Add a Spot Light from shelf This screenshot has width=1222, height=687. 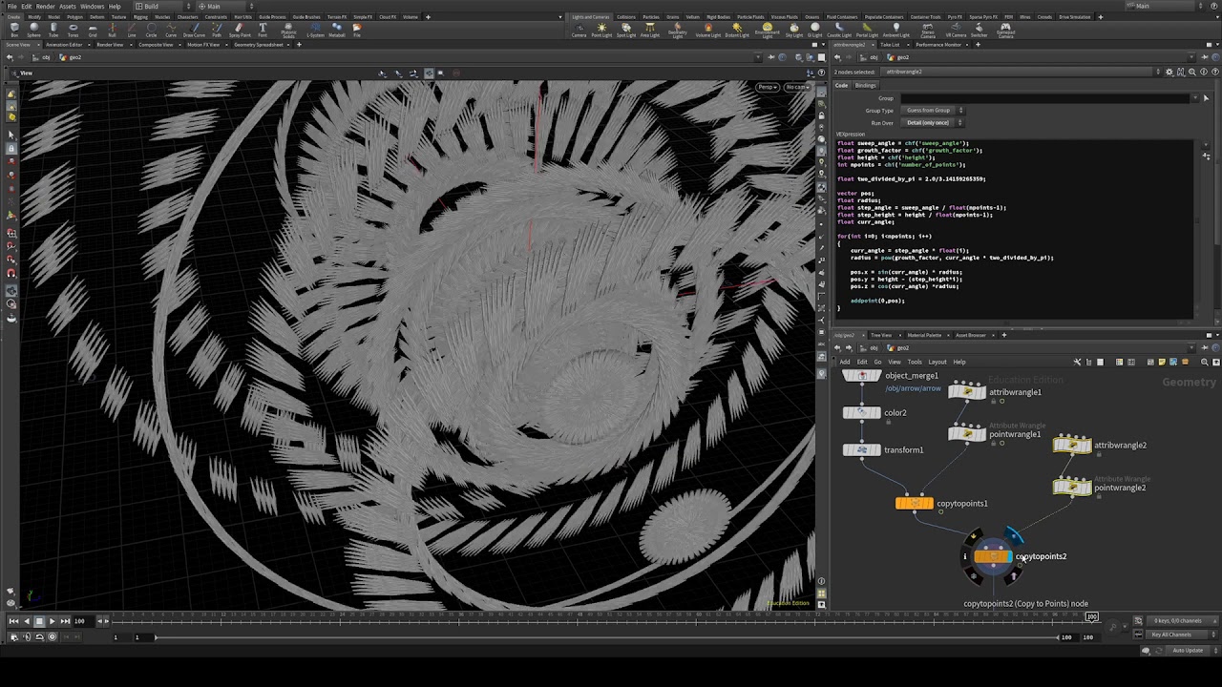pos(626,30)
